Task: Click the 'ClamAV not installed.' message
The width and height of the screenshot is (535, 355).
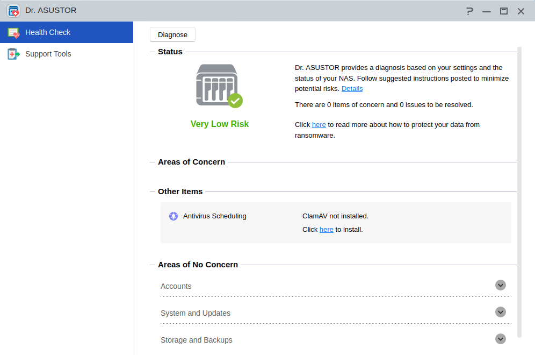Action: pos(335,216)
